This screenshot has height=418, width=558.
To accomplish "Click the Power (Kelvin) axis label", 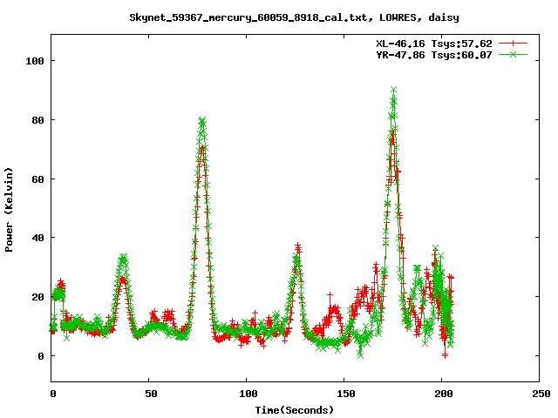I will pos(9,210).
